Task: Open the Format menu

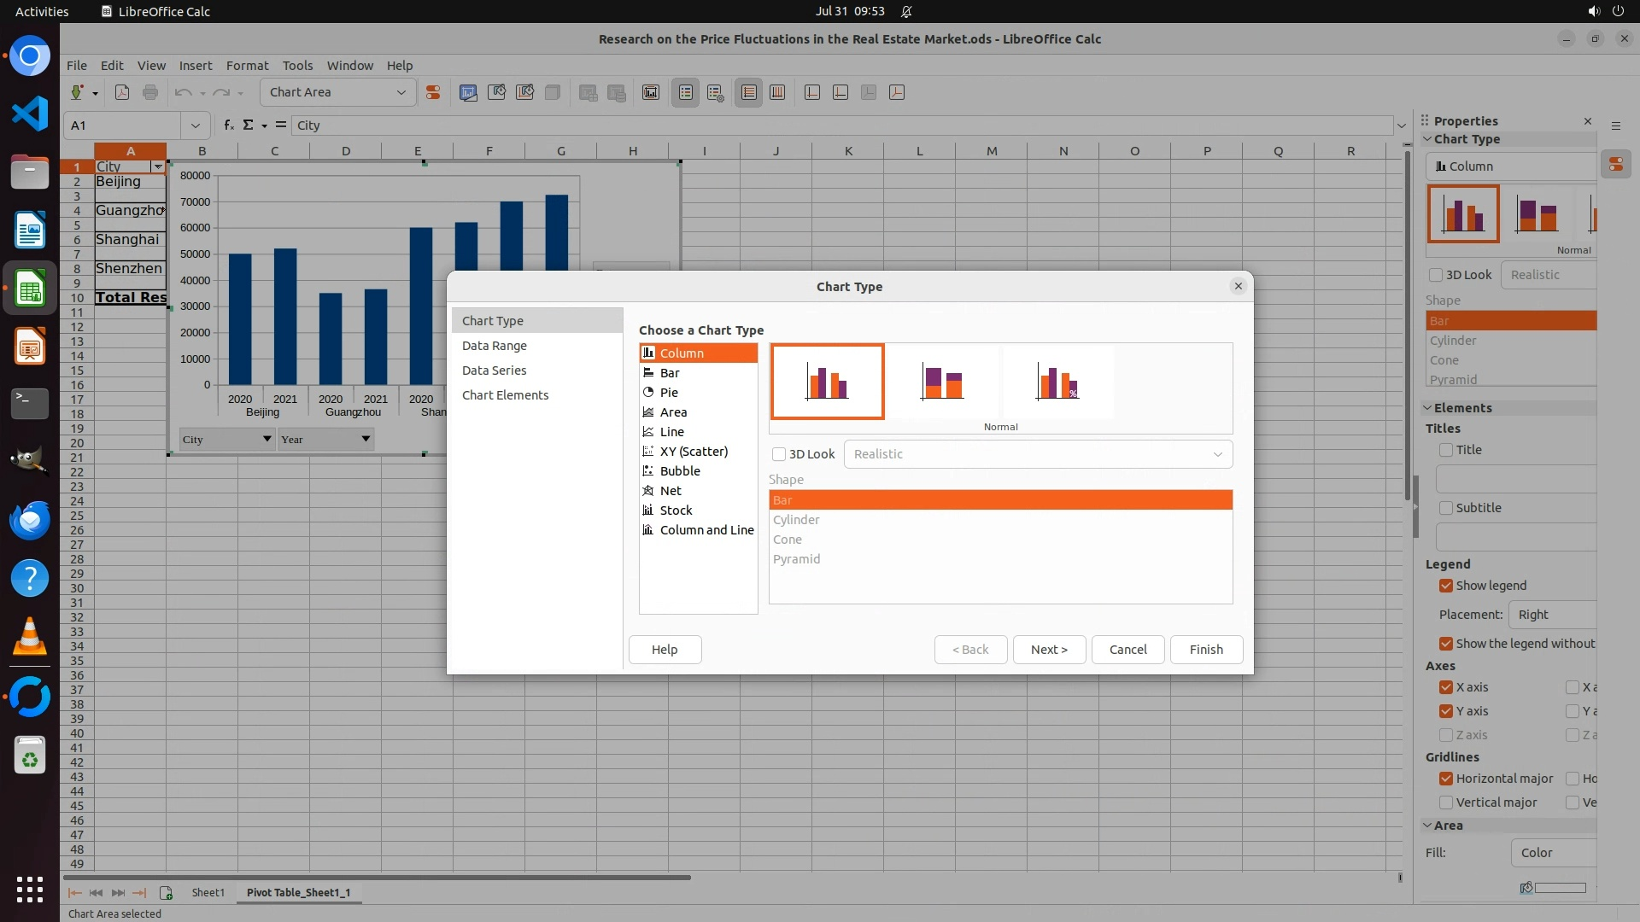Action: [247, 66]
